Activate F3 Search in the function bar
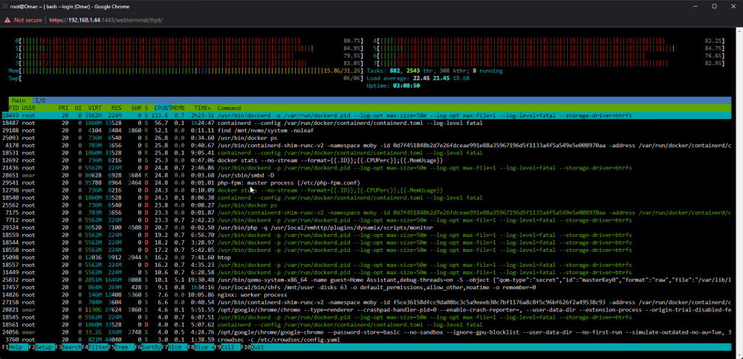 tap(68, 347)
